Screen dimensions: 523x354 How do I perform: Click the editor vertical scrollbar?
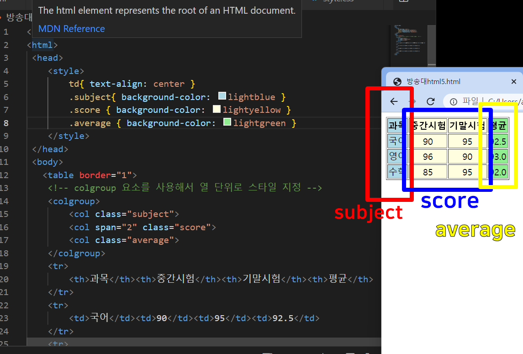(432, 46)
